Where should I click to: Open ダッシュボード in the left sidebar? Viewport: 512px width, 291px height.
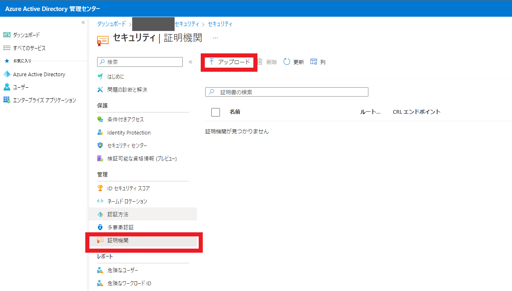tap(27, 35)
